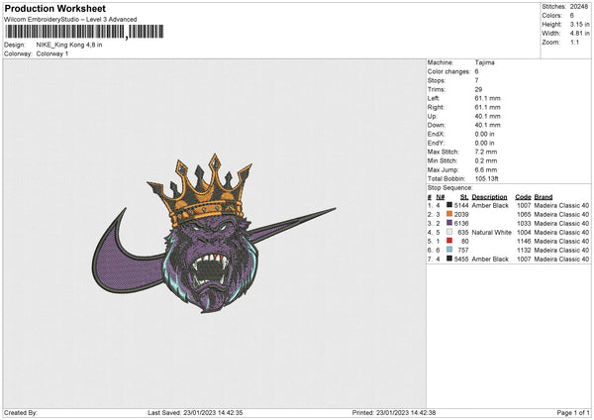Click the Description column header

click(489, 197)
